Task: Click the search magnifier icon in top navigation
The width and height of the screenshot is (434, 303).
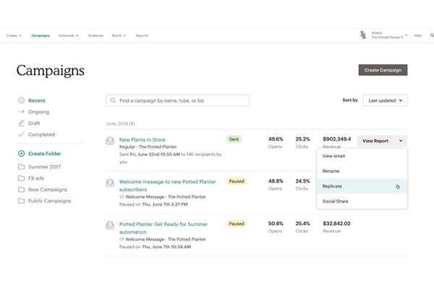Action: tap(432, 35)
